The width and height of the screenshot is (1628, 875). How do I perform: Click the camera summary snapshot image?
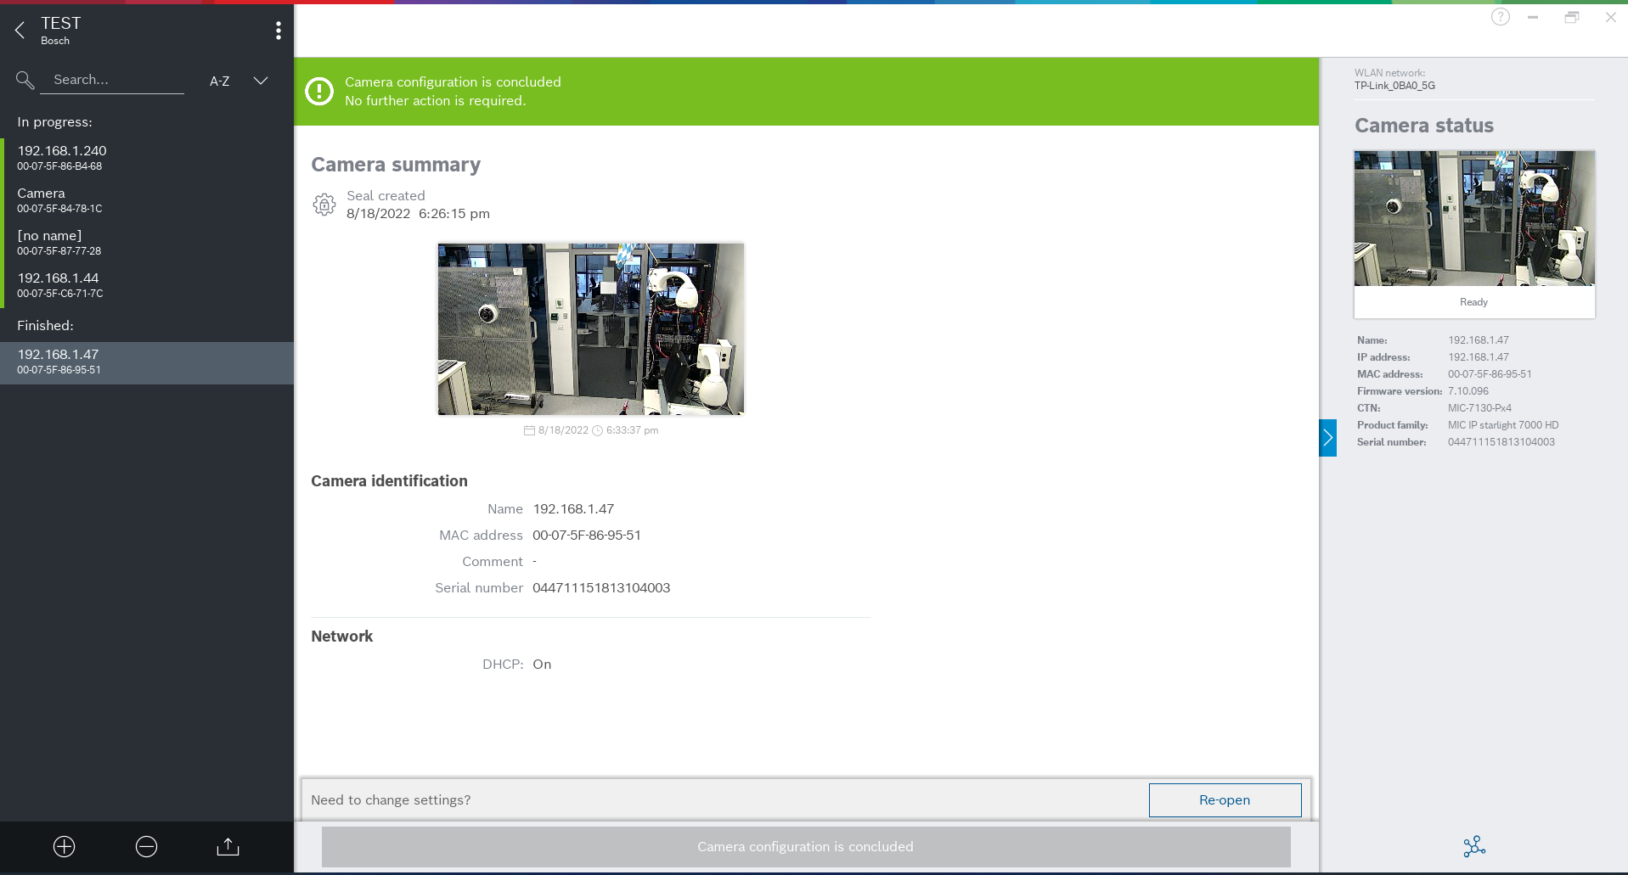[x=590, y=329]
